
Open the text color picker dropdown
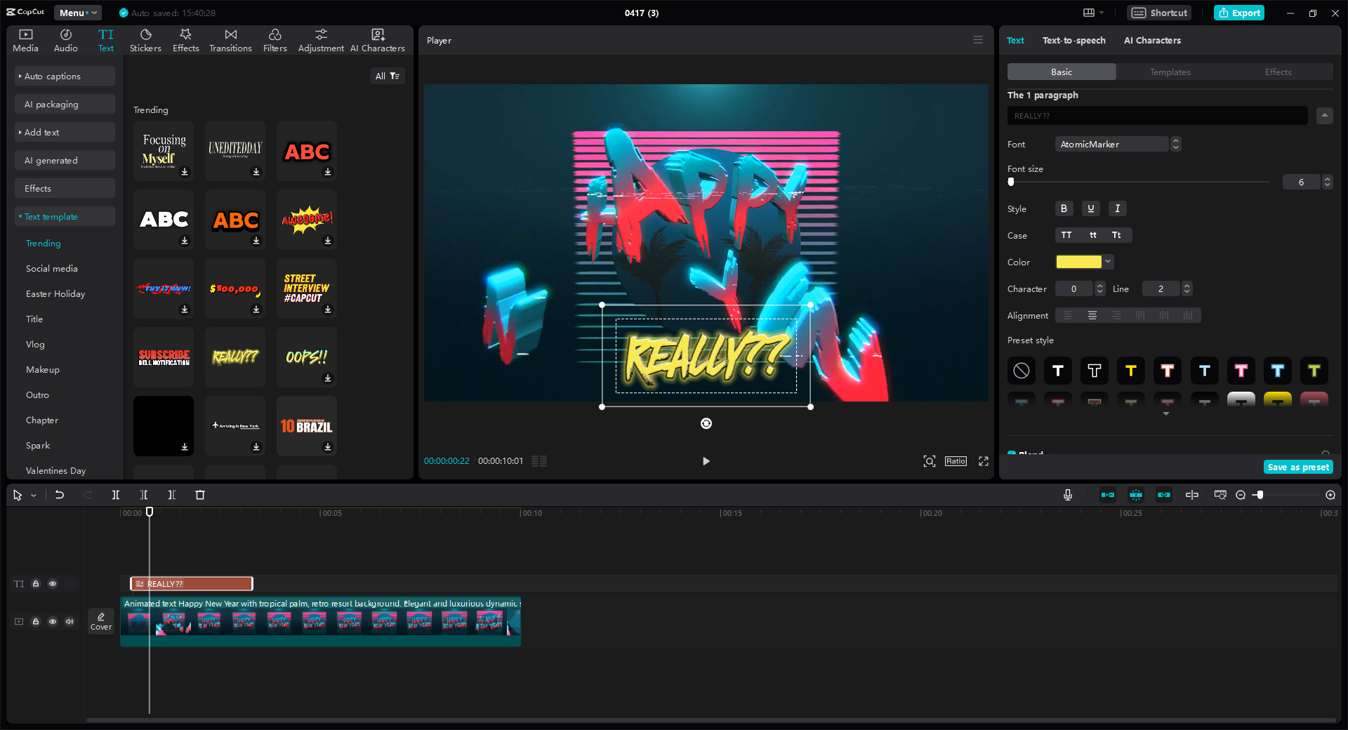click(1108, 261)
